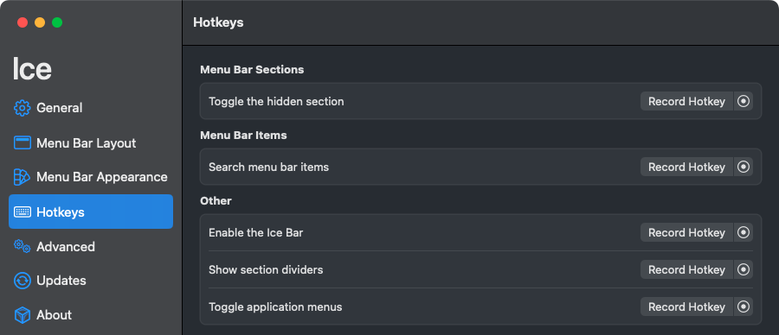Click record dot for Show section dividers
This screenshot has height=335, width=779.
click(x=744, y=269)
